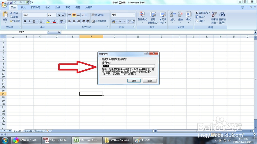Increase the indent

pos(88,21)
